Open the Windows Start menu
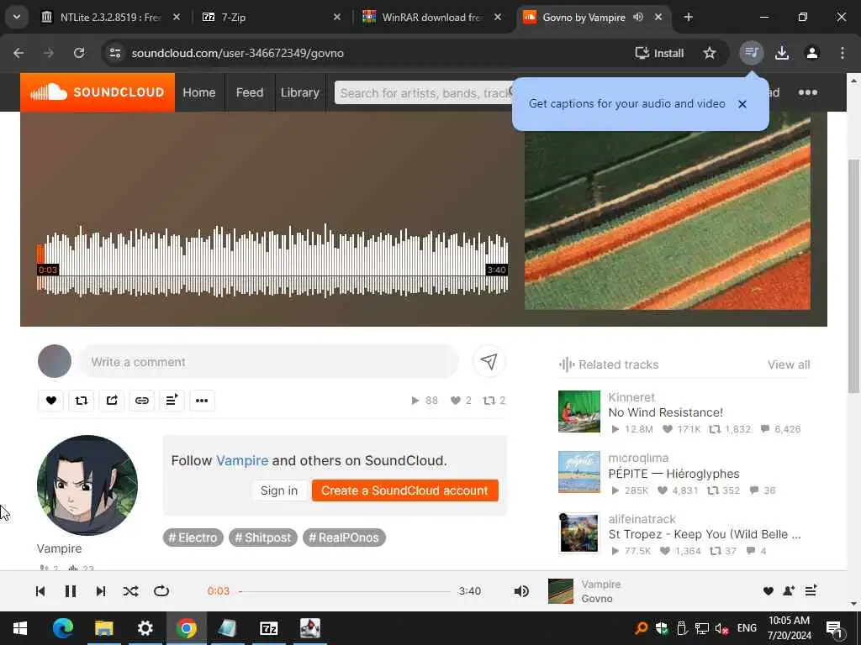This screenshot has height=645, width=861. point(20,628)
